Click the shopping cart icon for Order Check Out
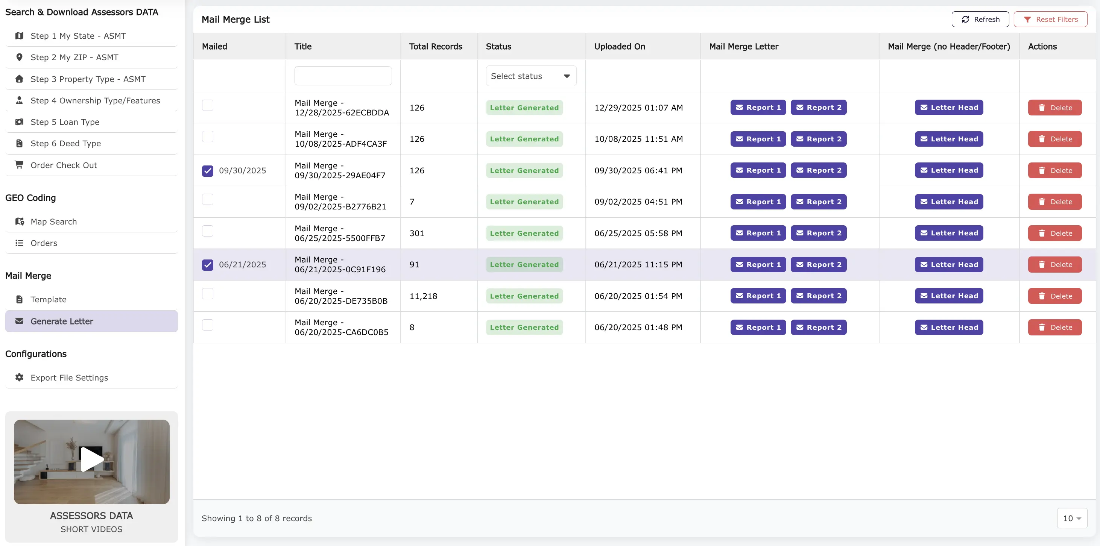 (19, 165)
